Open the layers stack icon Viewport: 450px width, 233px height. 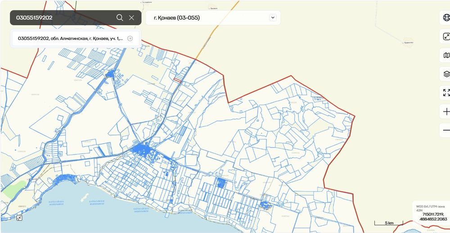(446, 74)
